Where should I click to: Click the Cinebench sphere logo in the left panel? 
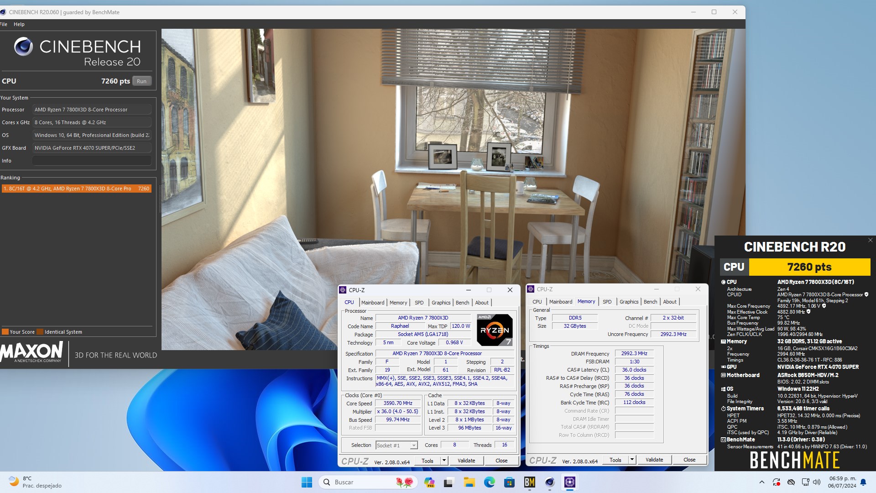[23, 47]
